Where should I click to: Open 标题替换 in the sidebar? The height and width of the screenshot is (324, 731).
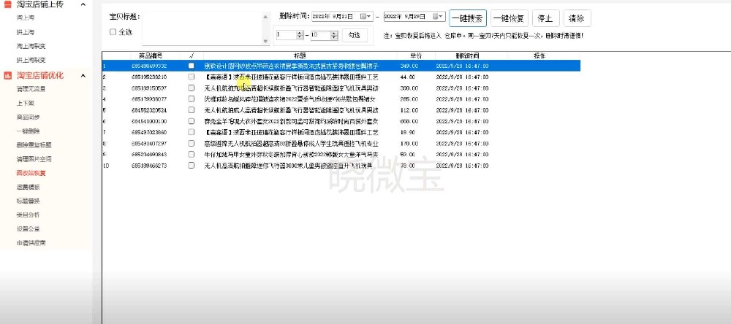(x=28, y=201)
